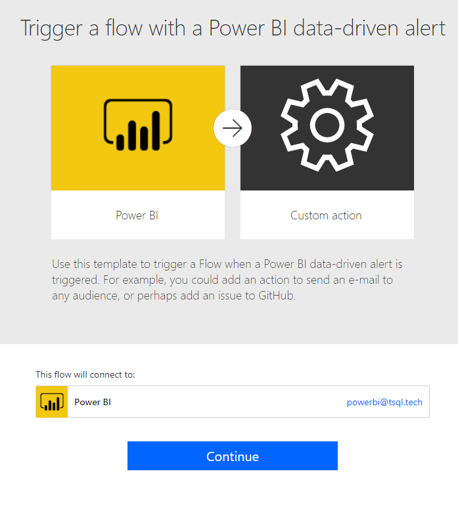Click the small Power BI connection icon

click(x=52, y=402)
